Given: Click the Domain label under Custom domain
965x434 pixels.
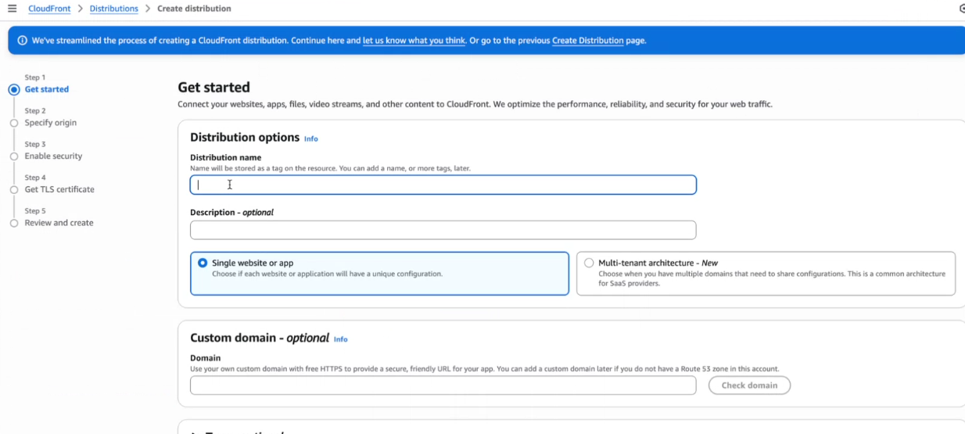Looking at the screenshot, I should [x=206, y=358].
